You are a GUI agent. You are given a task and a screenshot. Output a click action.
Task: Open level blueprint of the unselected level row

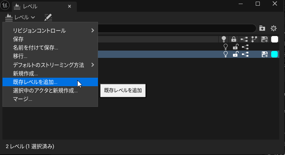pyautogui.click(x=245, y=47)
